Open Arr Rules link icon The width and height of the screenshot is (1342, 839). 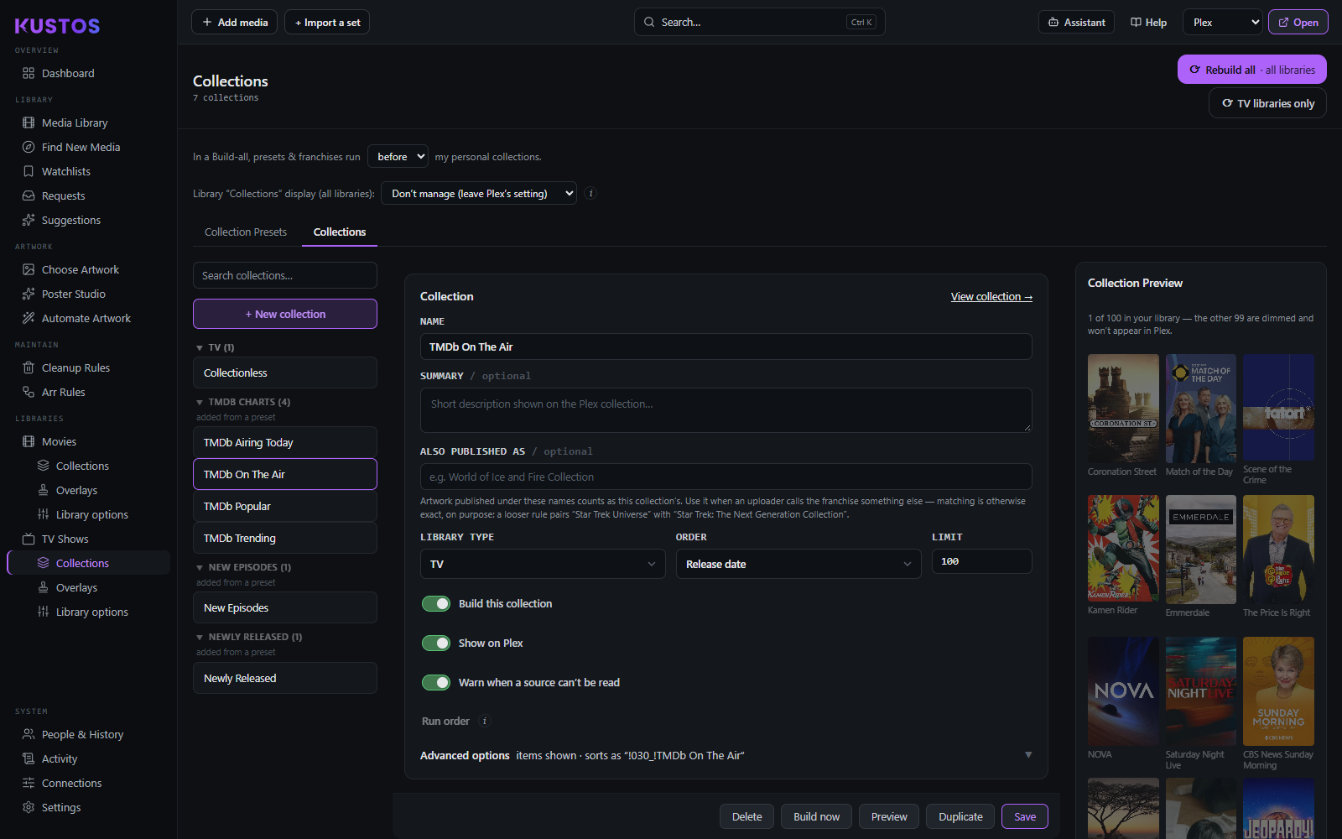[29, 392]
